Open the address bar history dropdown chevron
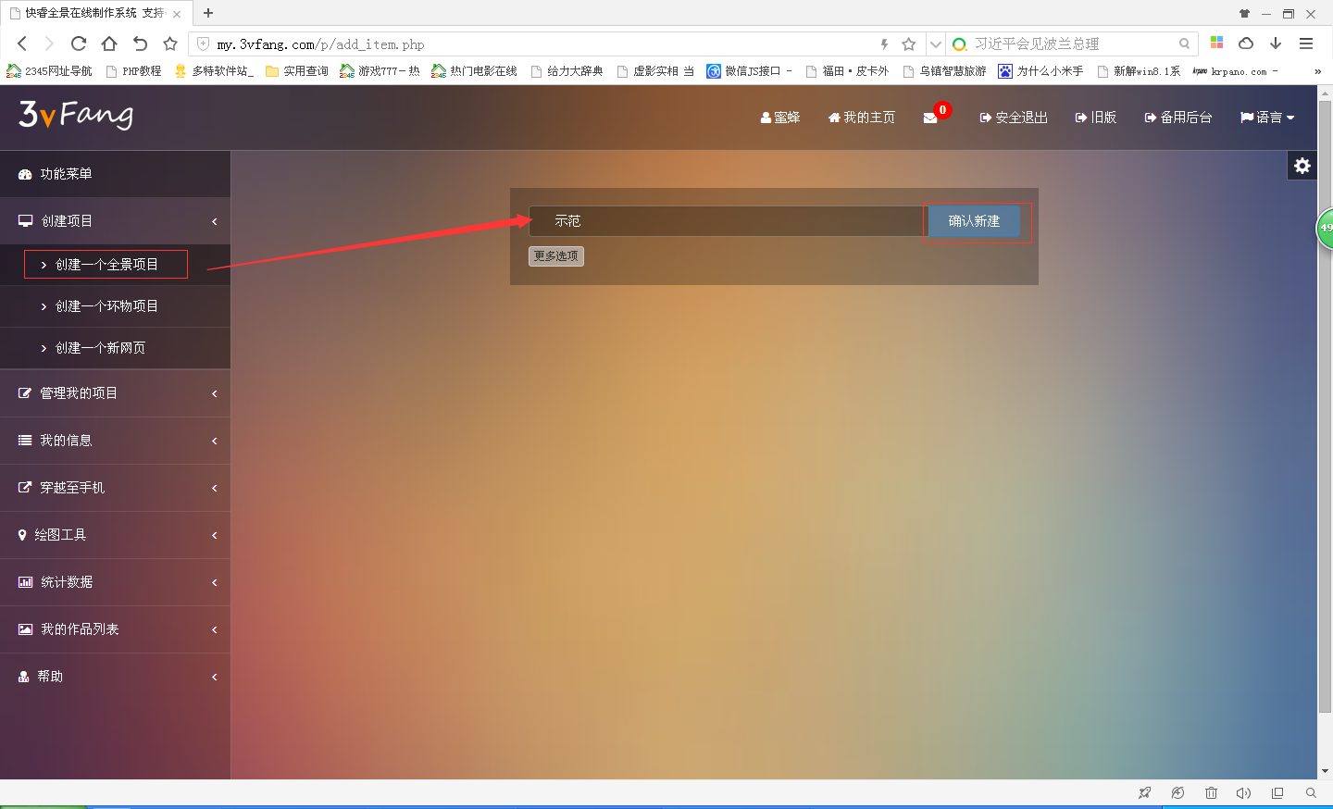1333x809 pixels. click(936, 44)
